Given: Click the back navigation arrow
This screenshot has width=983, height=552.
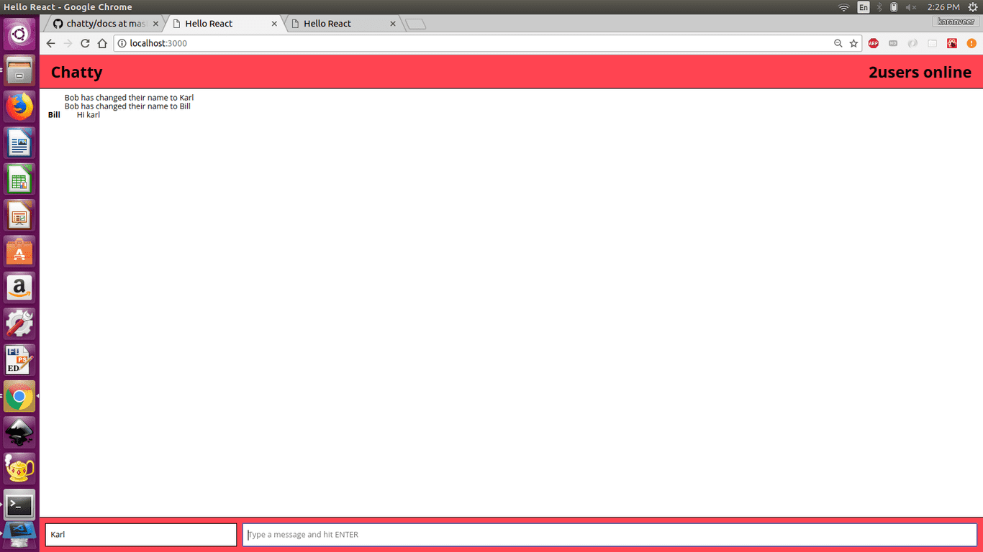Looking at the screenshot, I should 50,43.
